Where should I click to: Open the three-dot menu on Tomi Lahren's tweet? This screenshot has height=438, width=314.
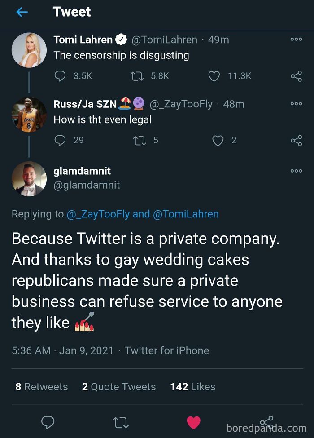point(296,40)
